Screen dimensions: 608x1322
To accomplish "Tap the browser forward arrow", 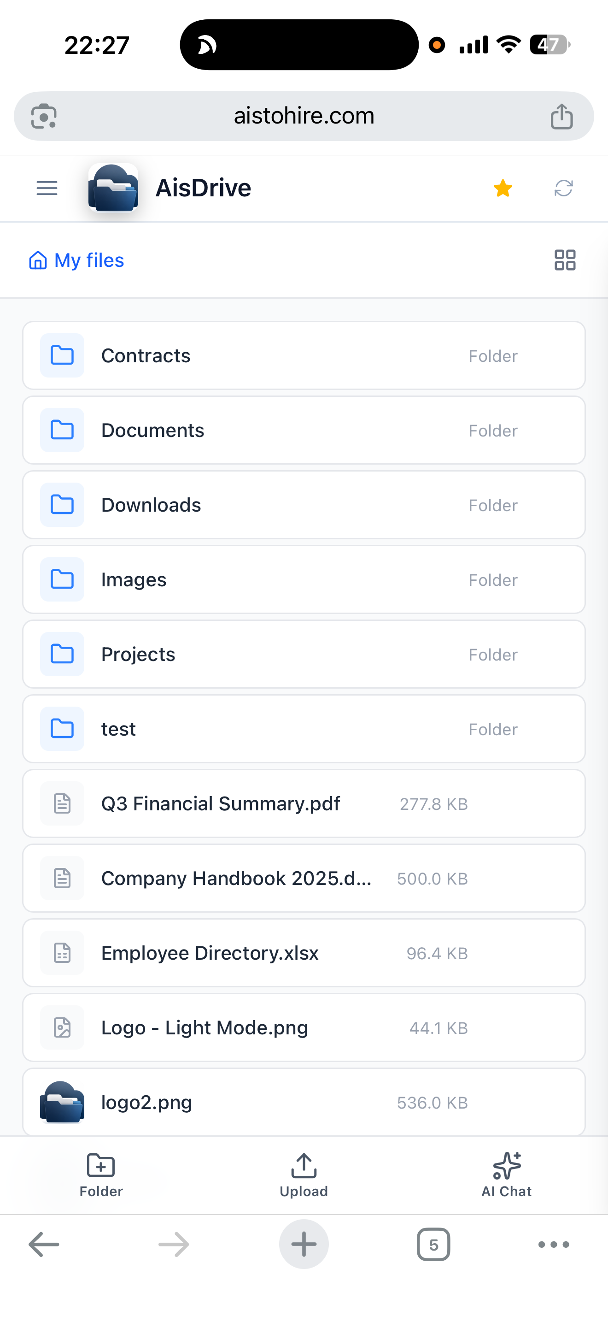I will click(x=174, y=1245).
